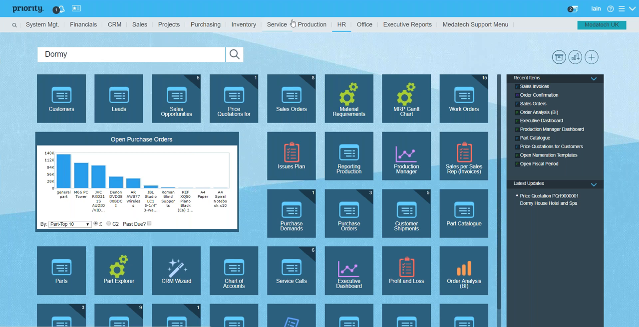Click the archive box icon

click(x=559, y=57)
